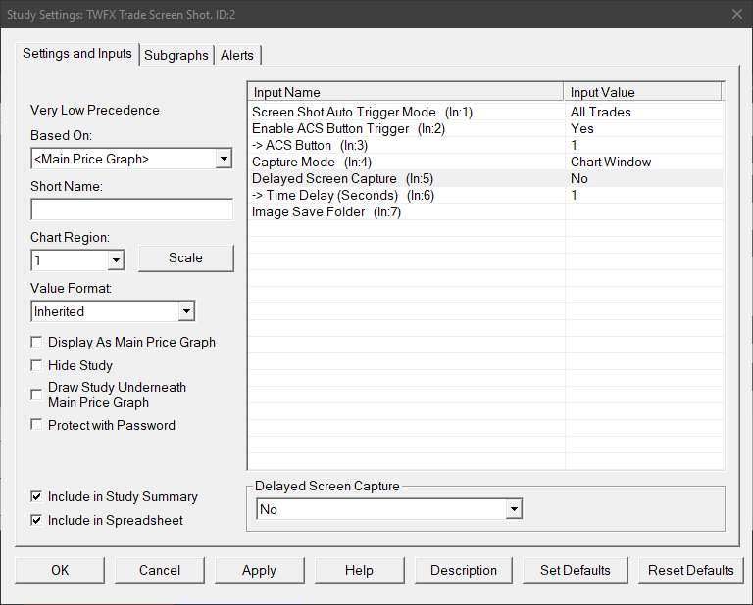
Task: Select the Capture Mode input row
Action: pyautogui.click(x=406, y=163)
